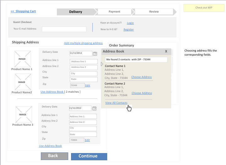Viewport: 226px width, 165px height.
Task: Click the Product Name2 label
Action: pos(22,92)
